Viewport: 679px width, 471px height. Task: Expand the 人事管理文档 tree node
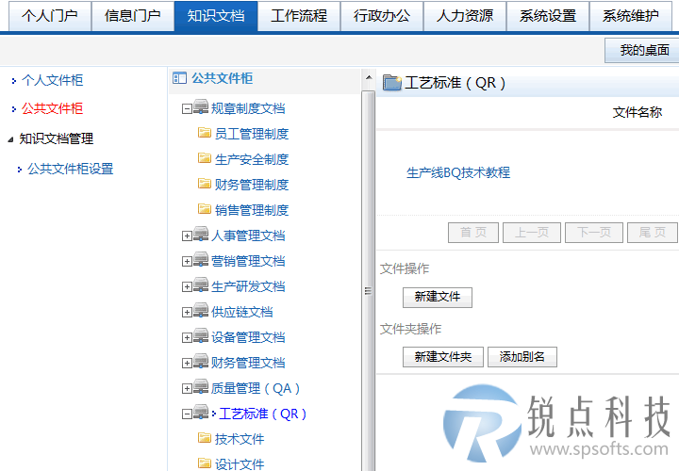187,236
